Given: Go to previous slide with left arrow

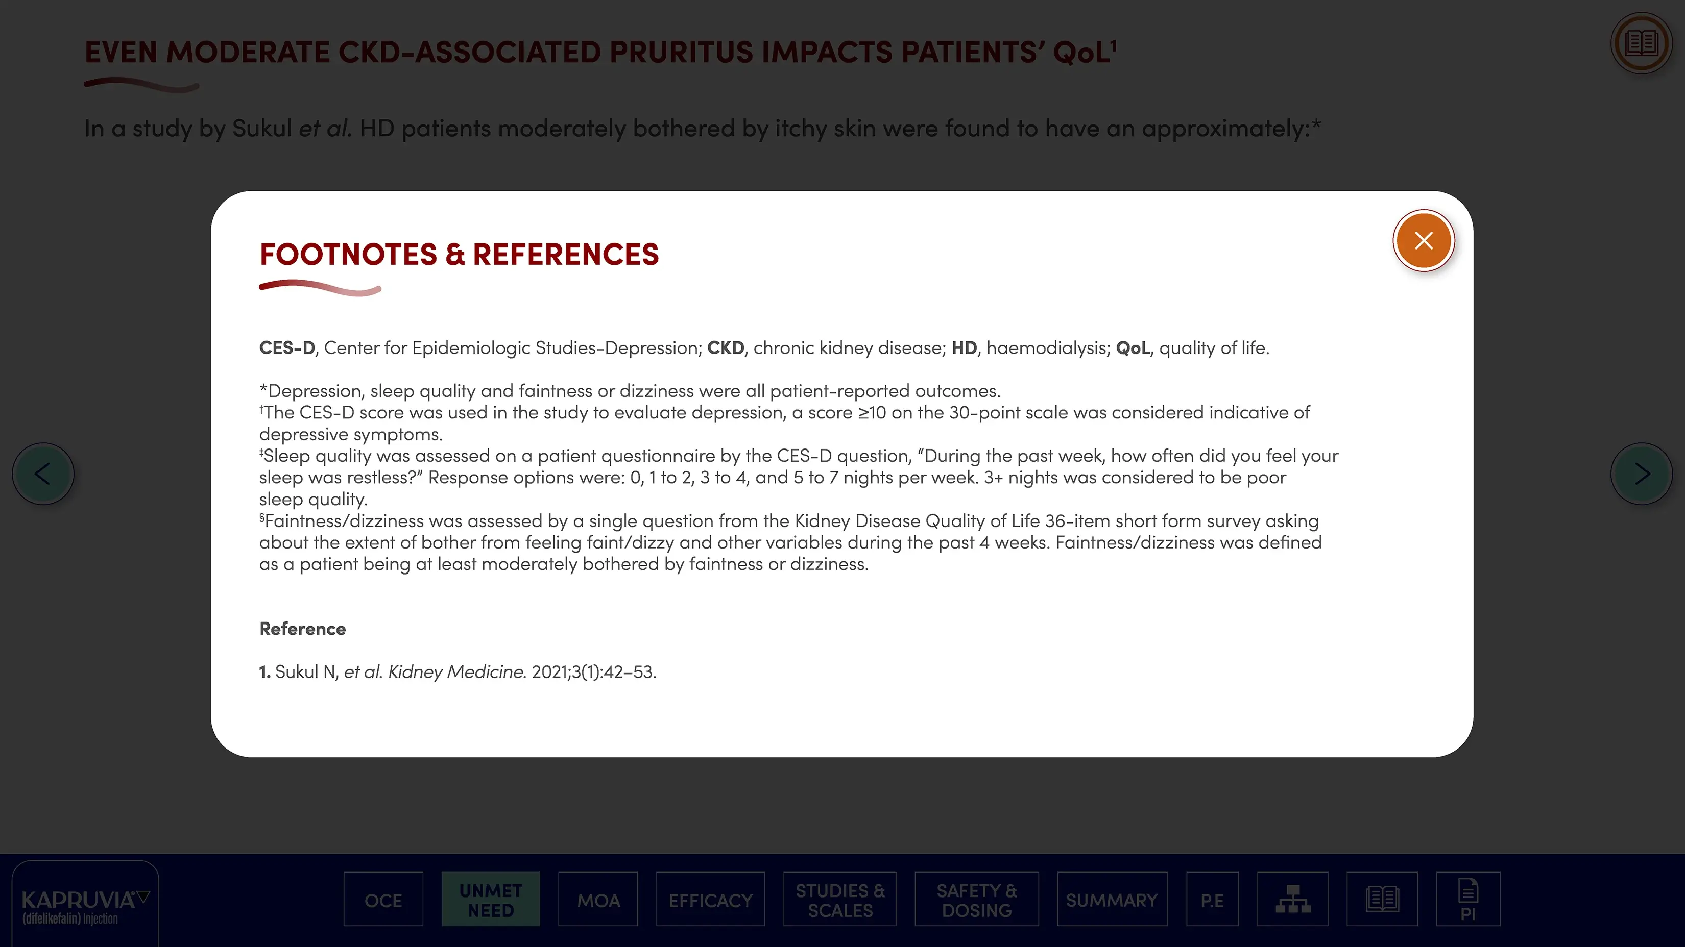Looking at the screenshot, I should (43, 474).
